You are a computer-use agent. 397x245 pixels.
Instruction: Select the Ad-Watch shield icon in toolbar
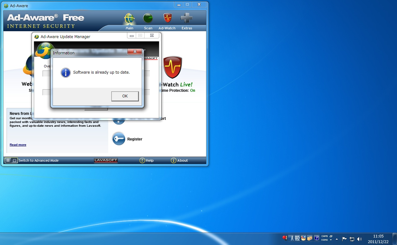tap(167, 18)
